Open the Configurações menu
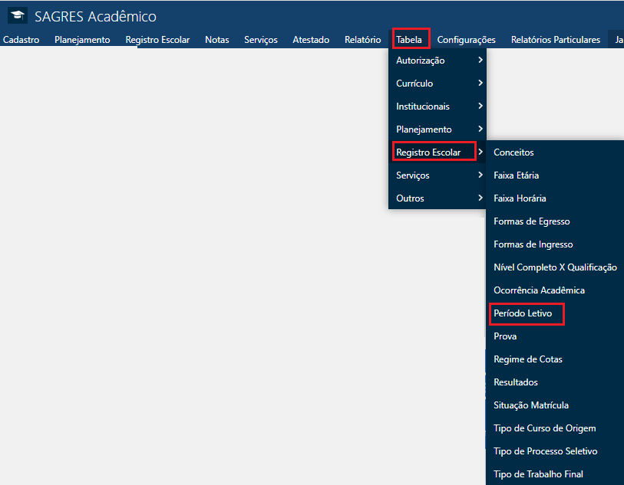This screenshot has height=485, width=624. click(x=466, y=39)
